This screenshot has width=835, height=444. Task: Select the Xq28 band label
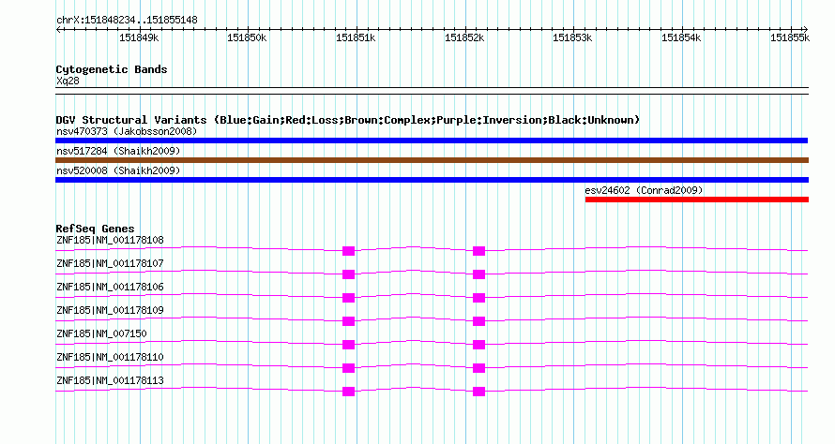coord(68,81)
